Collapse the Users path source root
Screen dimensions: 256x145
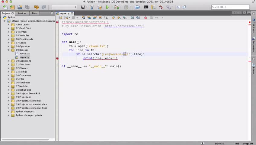5,21
